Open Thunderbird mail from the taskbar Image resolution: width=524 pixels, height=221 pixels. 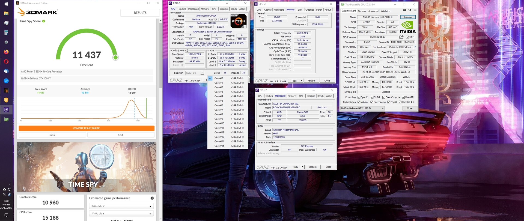[x=6, y=71]
